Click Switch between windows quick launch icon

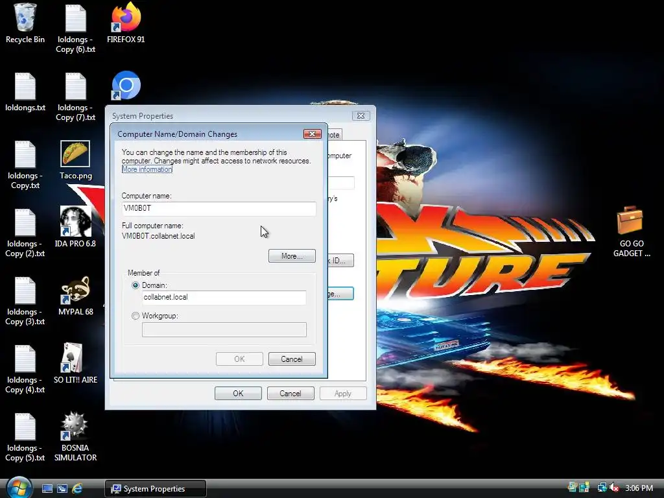(x=62, y=489)
